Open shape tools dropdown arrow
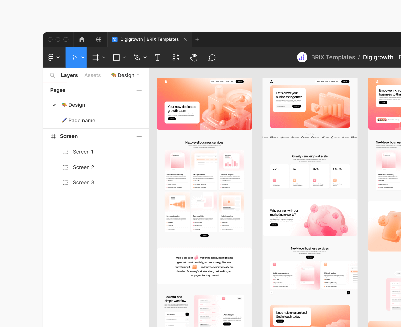 [x=124, y=57]
